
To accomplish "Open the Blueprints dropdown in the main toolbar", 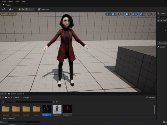I will point(5,9).
